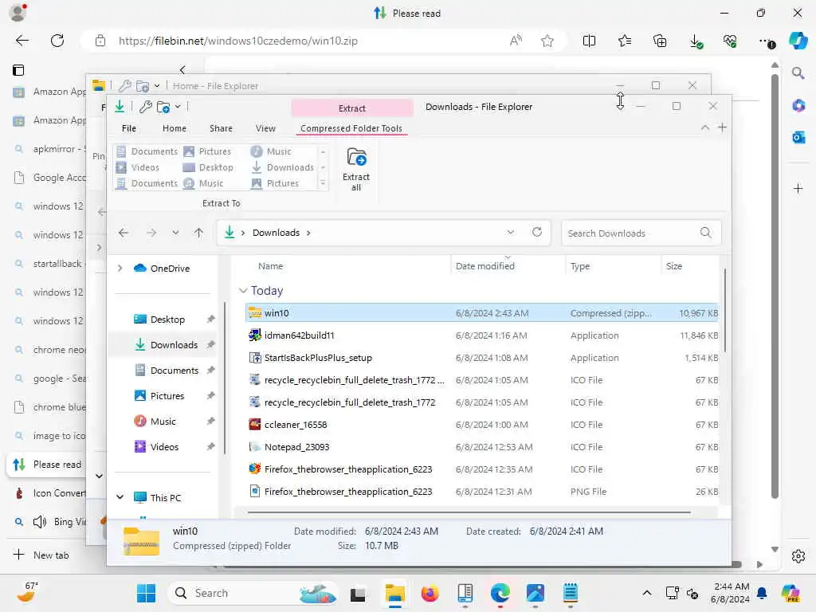Open Properties in quick access toolbar
The height and width of the screenshot is (612, 816).
(x=145, y=107)
